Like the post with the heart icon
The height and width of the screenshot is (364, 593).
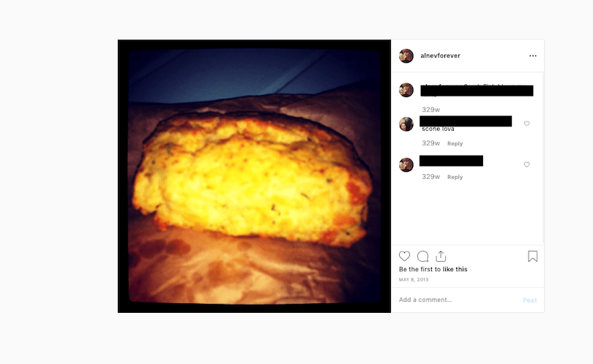click(404, 257)
